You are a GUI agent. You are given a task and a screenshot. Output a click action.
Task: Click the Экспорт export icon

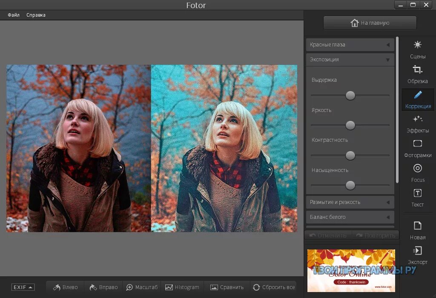[x=417, y=250]
